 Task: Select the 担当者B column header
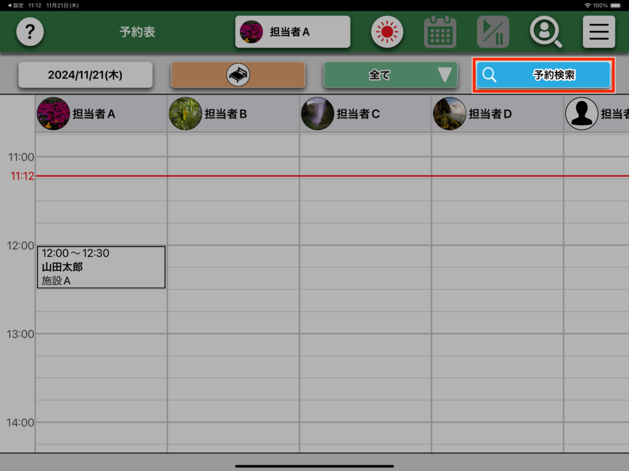coord(225,113)
